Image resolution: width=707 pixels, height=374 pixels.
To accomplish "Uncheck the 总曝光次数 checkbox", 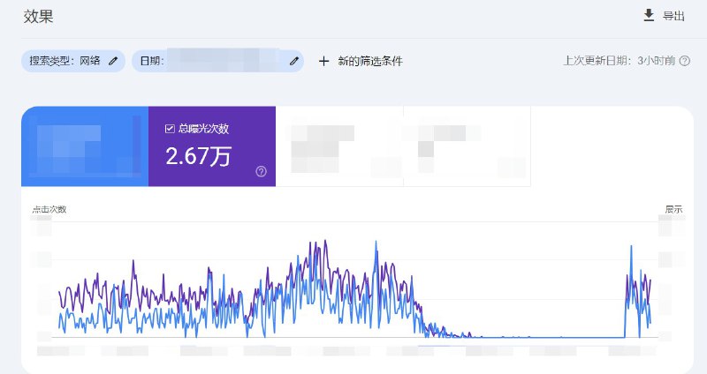I will click(x=170, y=129).
